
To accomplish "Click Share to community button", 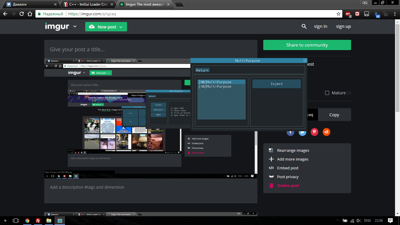I will [307, 45].
